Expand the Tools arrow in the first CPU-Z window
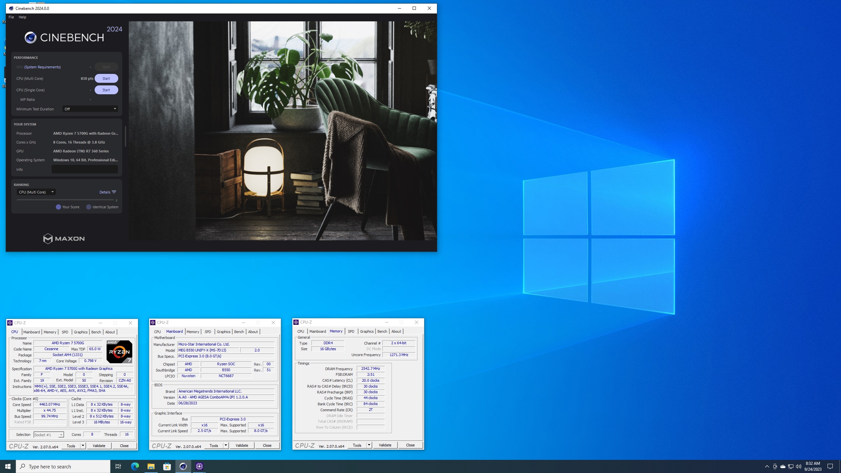This screenshot has width=841, height=473. (83, 446)
